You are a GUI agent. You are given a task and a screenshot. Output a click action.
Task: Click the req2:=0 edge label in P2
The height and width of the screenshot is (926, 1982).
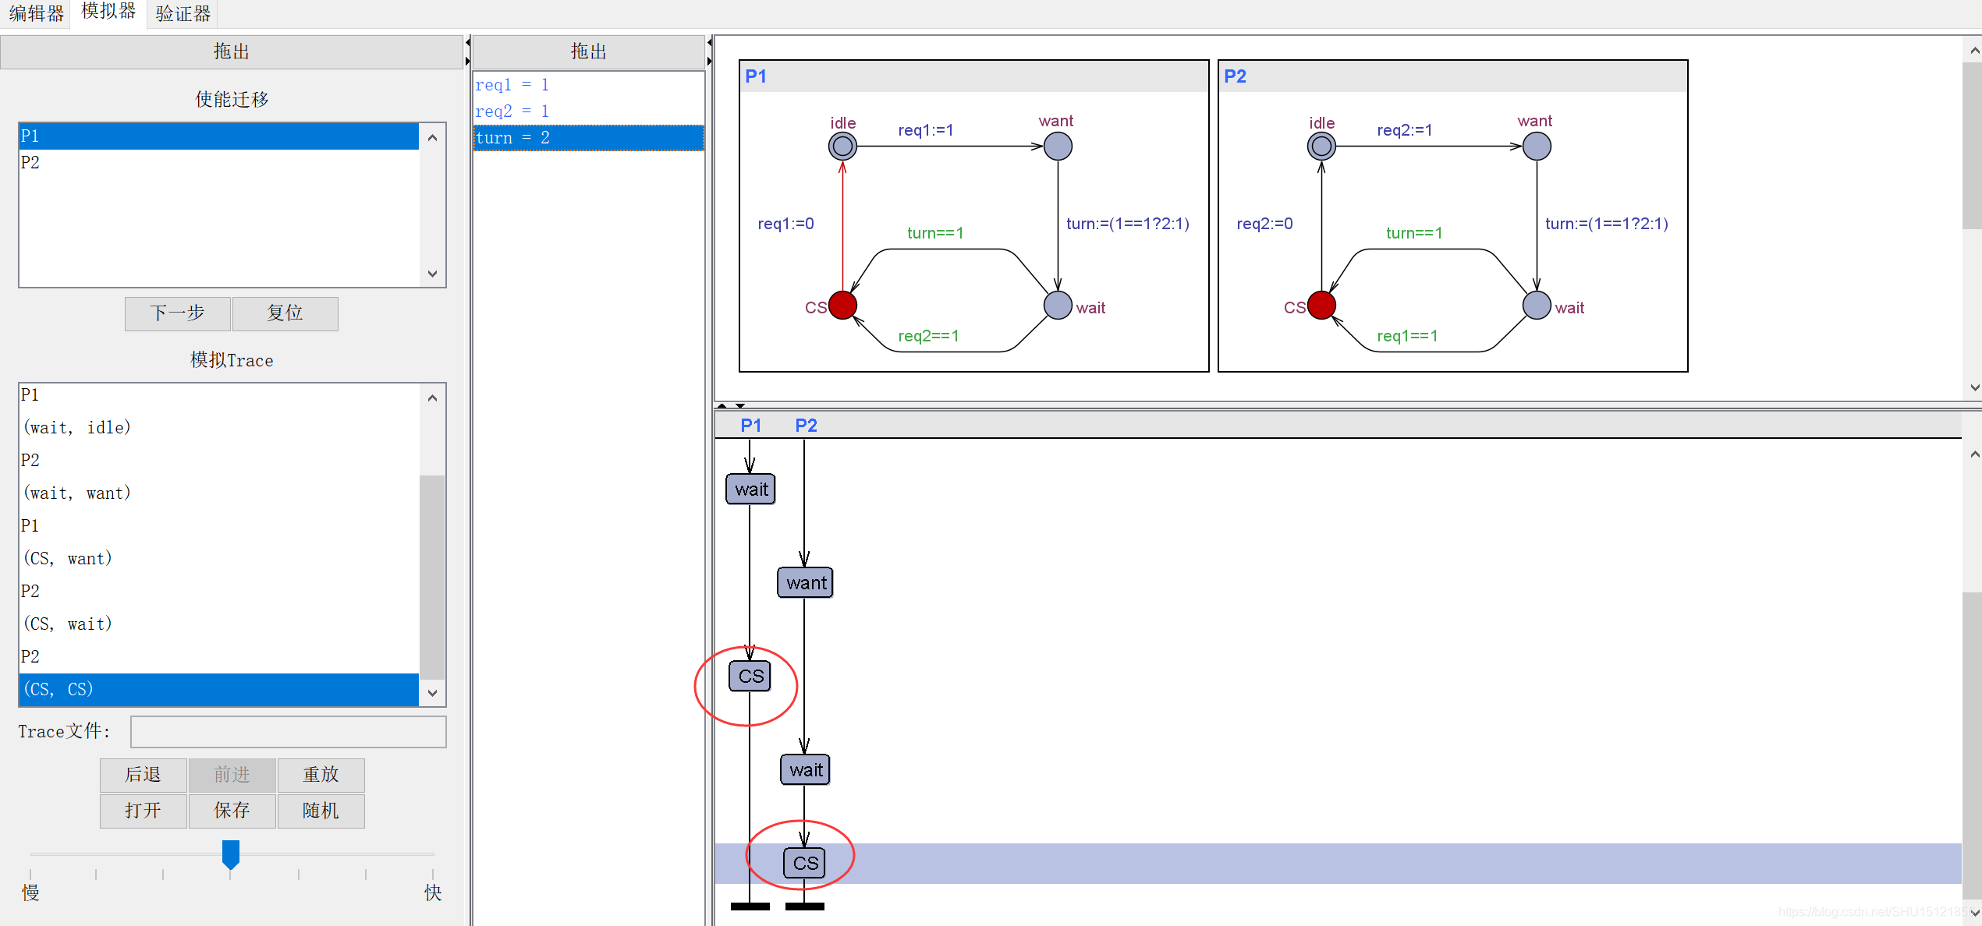(x=1265, y=224)
